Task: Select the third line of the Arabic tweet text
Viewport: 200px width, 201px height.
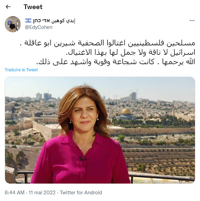Action: pos(116,62)
